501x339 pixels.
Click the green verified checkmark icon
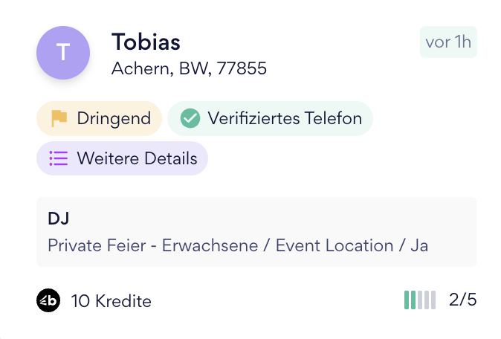click(191, 118)
